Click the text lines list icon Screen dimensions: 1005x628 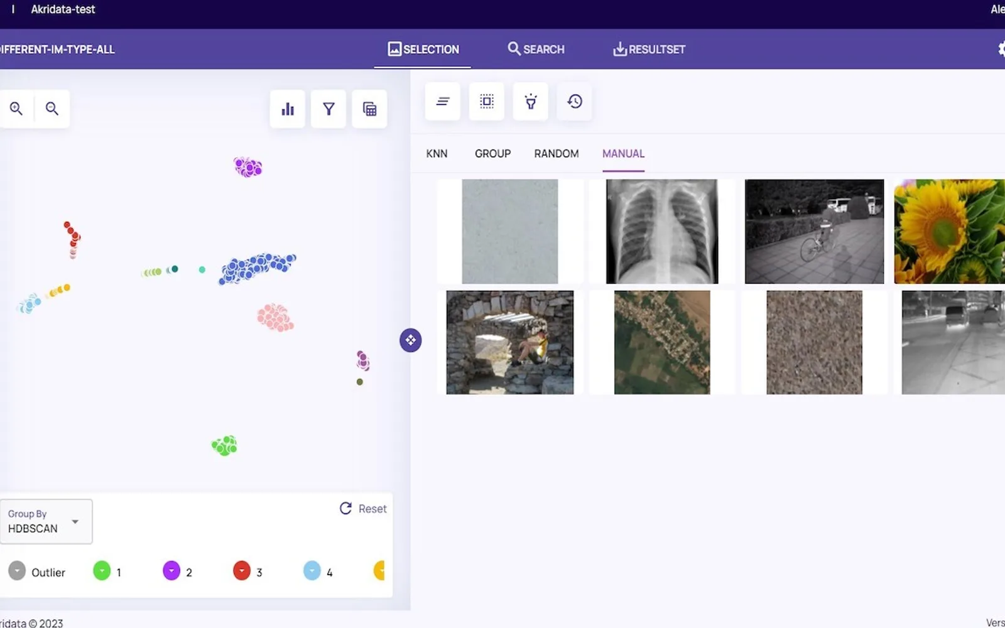tap(443, 101)
